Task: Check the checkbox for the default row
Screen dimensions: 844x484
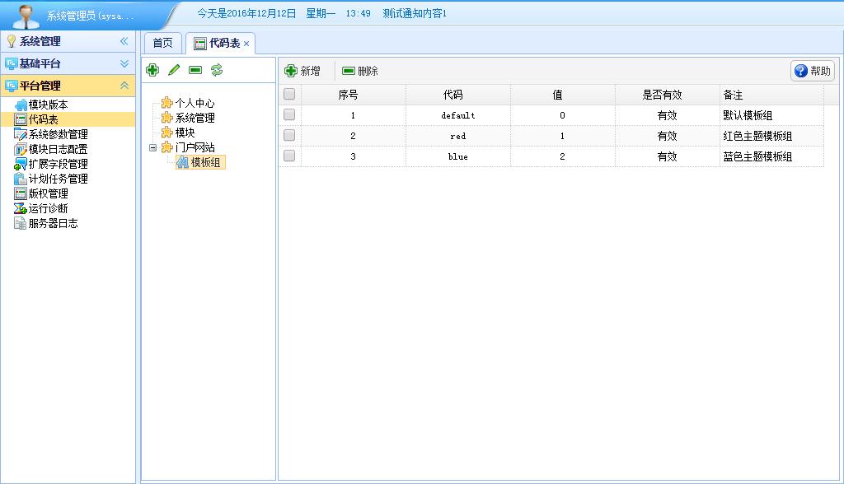Action: [289, 115]
